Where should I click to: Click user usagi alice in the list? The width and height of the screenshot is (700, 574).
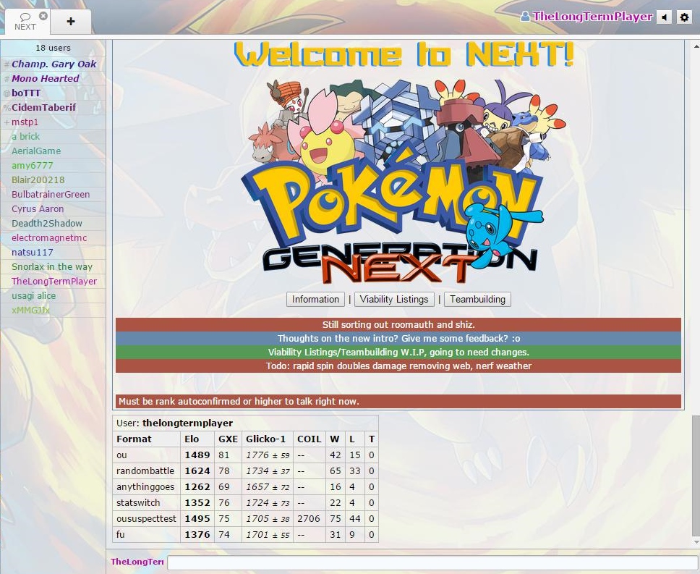pyautogui.click(x=33, y=295)
